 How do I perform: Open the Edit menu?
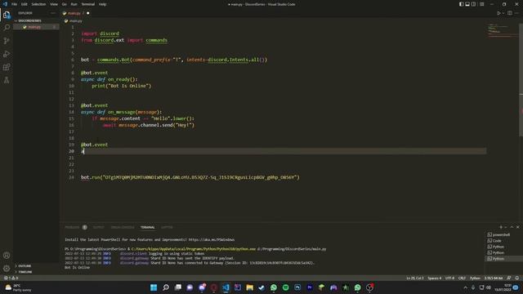click(x=25, y=4)
